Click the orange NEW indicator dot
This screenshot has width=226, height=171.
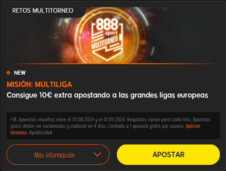click(x=8, y=73)
